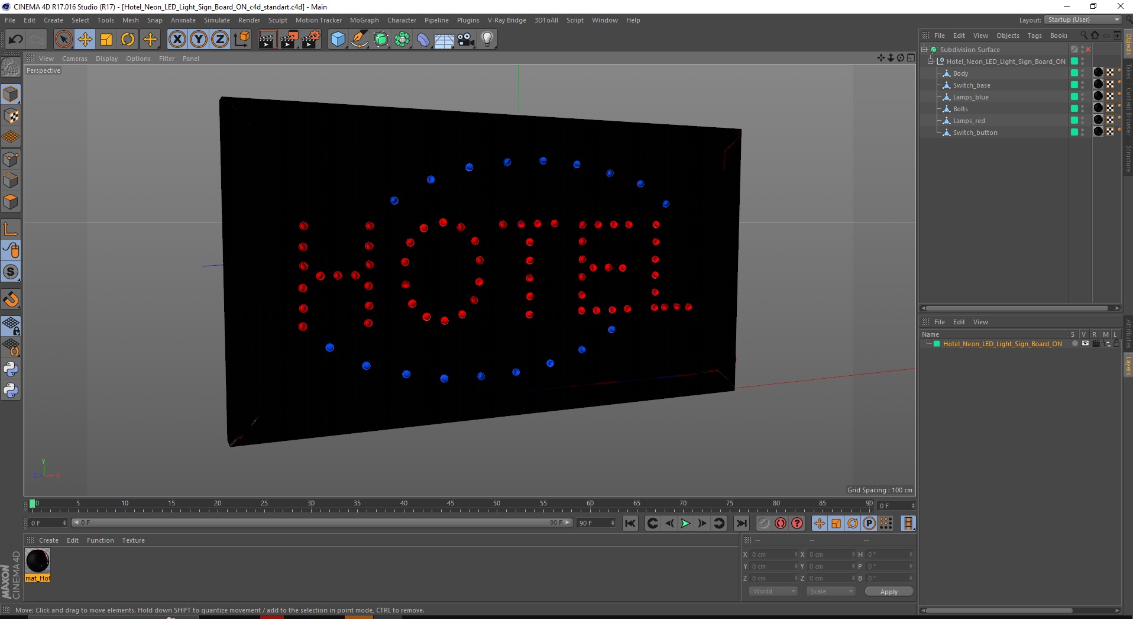The height and width of the screenshot is (619, 1133).
Task: Open the spline pen tool icon
Action: [360, 40]
